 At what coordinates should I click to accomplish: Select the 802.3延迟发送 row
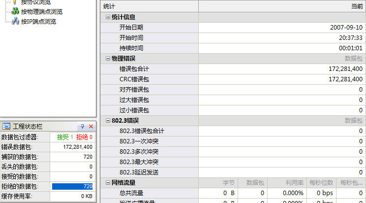(233, 172)
